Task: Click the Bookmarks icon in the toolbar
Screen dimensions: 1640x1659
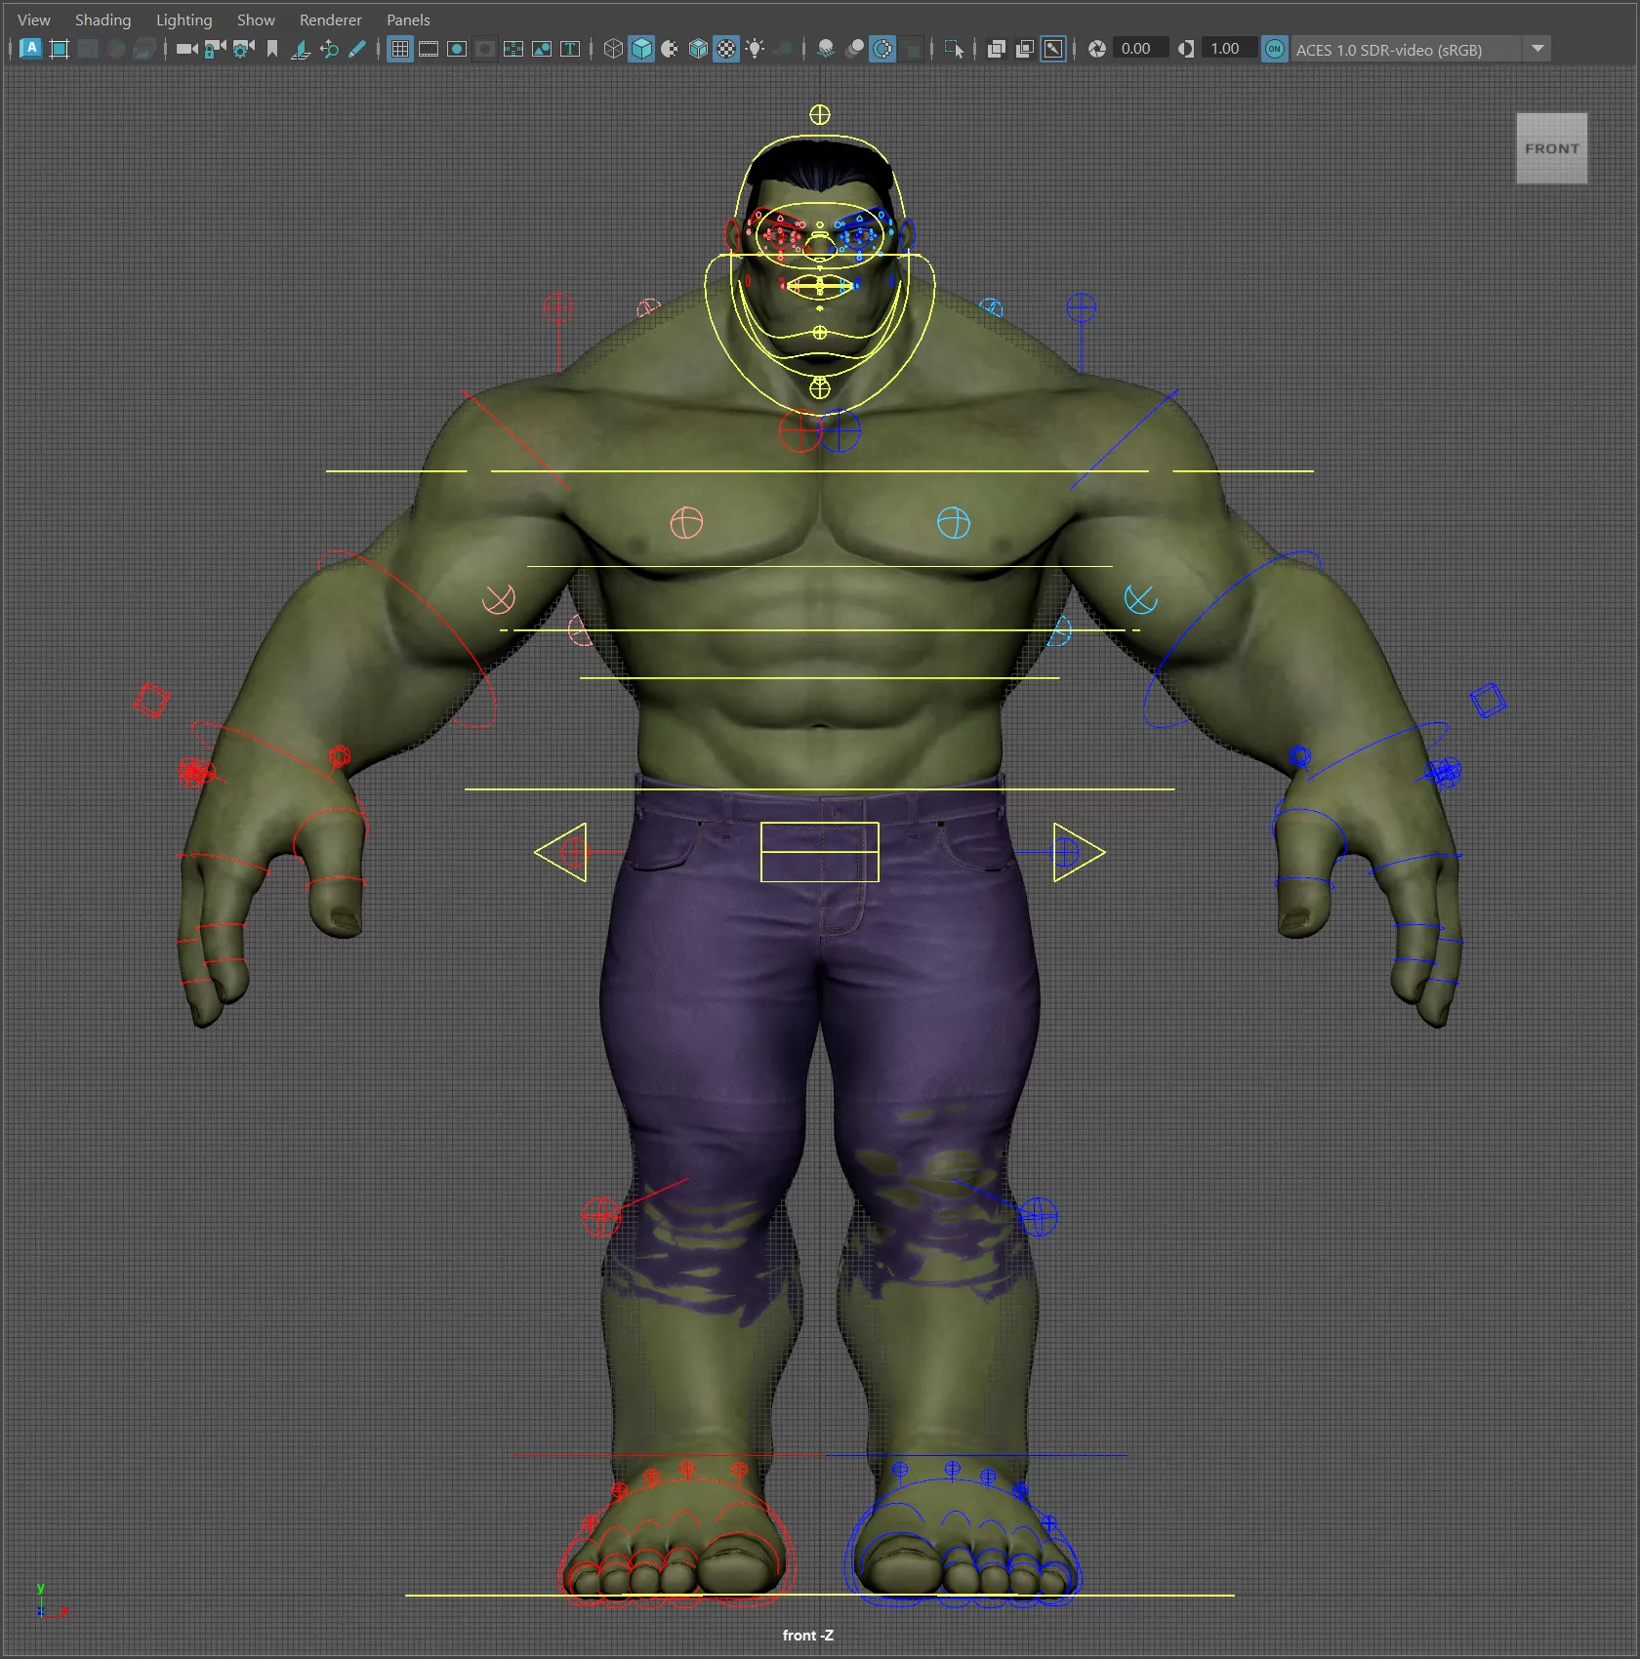Action: tap(272, 49)
